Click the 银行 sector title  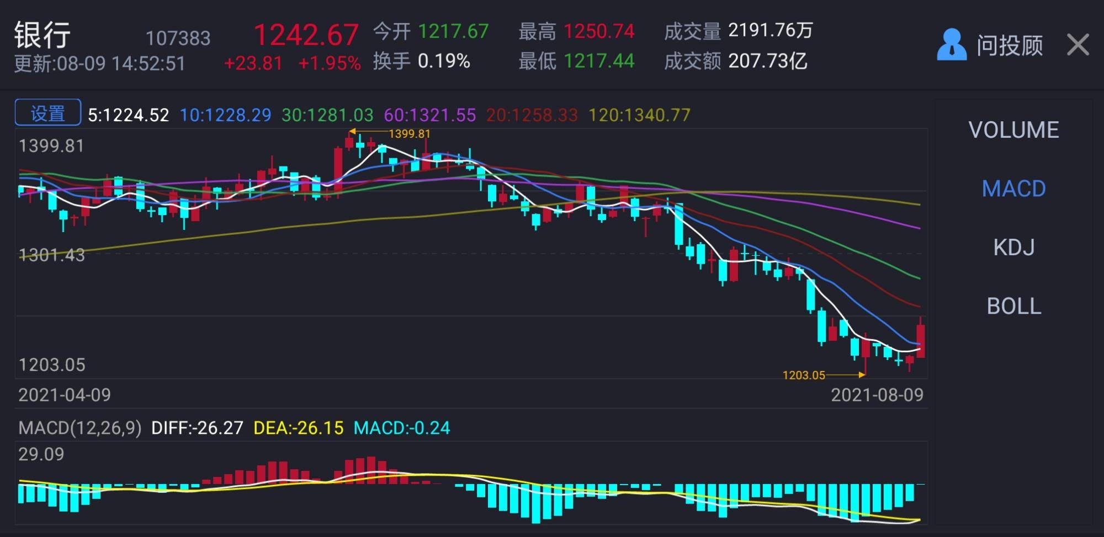coord(43,34)
